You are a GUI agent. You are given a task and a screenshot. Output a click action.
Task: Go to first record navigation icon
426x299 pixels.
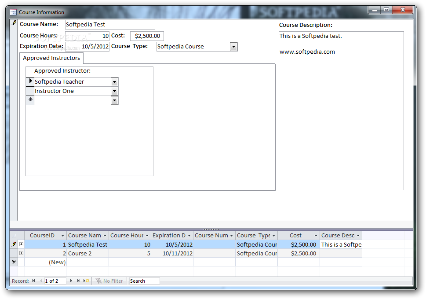(x=33, y=281)
